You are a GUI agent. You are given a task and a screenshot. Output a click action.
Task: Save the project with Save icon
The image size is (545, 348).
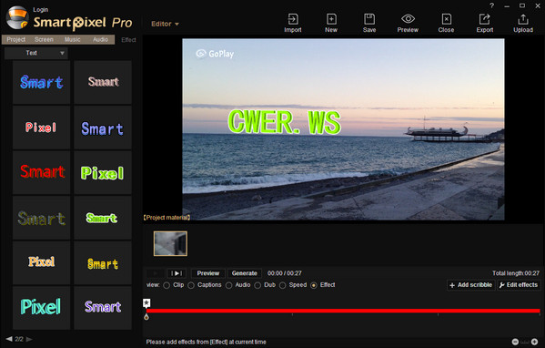click(369, 23)
